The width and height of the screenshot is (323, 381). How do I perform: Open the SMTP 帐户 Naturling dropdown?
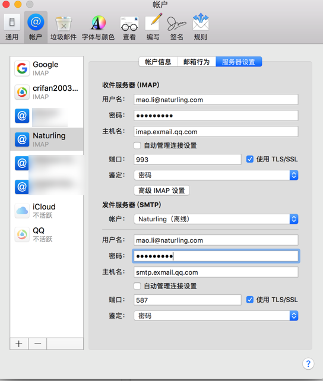(x=216, y=219)
